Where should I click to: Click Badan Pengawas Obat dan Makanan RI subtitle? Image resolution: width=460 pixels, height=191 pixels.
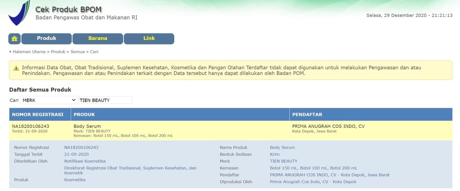pyautogui.click(x=86, y=17)
